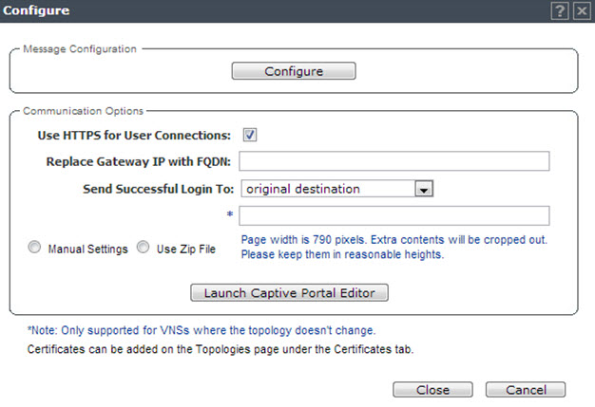This screenshot has height=407, width=595.
Task: Click the blue asterisk marker
Action: [230, 214]
